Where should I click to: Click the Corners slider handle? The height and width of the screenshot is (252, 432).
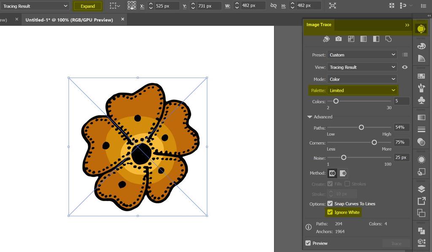[374, 142]
